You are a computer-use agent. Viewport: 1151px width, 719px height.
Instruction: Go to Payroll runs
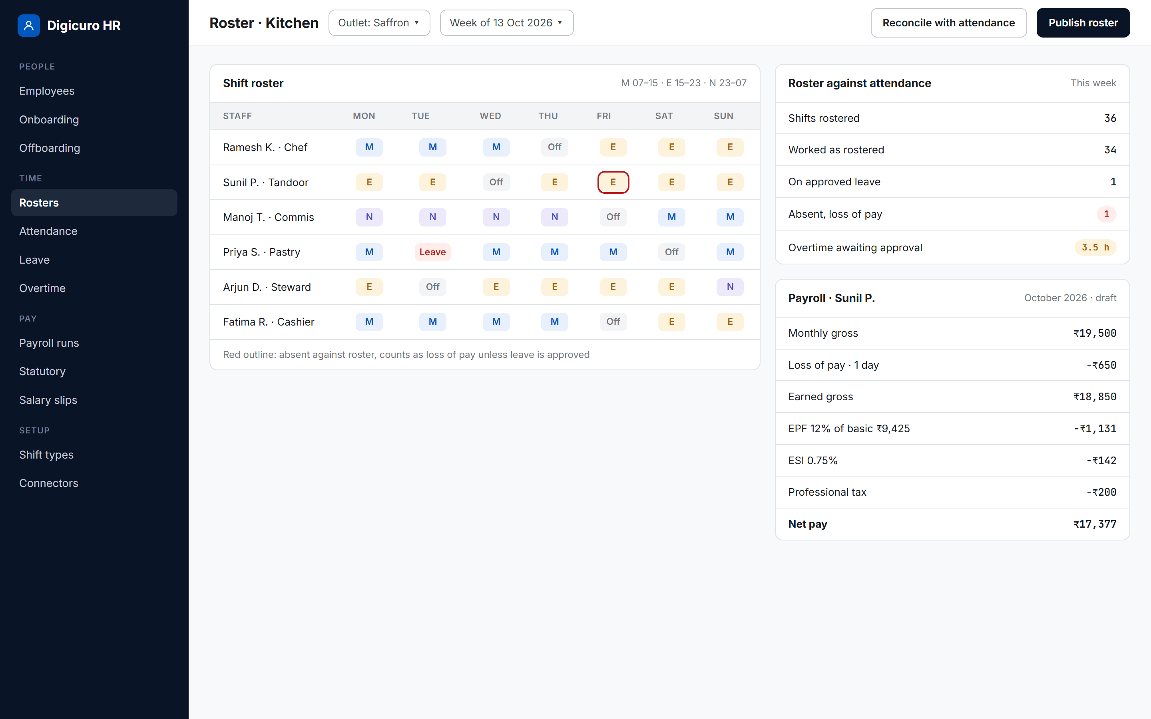point(94,343)
